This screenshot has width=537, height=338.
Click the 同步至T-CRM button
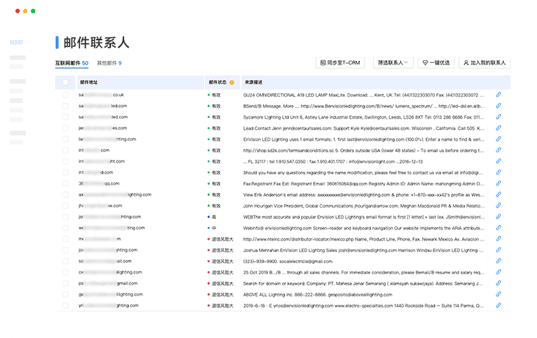click(x=339, y=63)
